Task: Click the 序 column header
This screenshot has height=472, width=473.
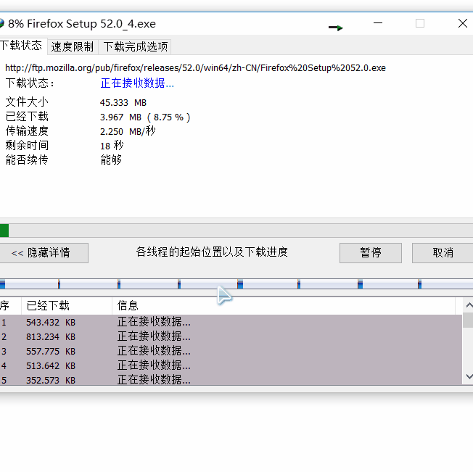Action: coord(10,306)
